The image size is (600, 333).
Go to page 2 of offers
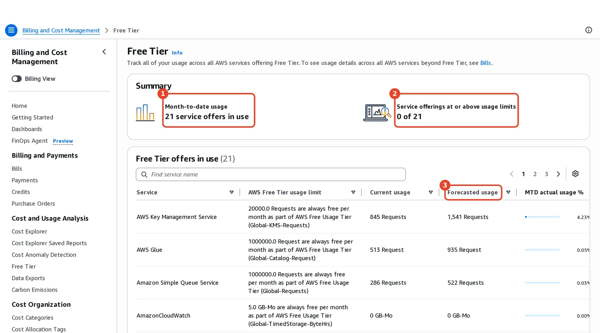coord(535,174)
